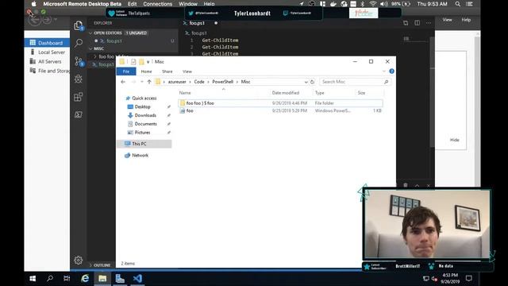Screen dimensions: 508x286
Task: Open PowerShell console icon in activity bar
Action: pyautogui.click(x=79, y=114)
